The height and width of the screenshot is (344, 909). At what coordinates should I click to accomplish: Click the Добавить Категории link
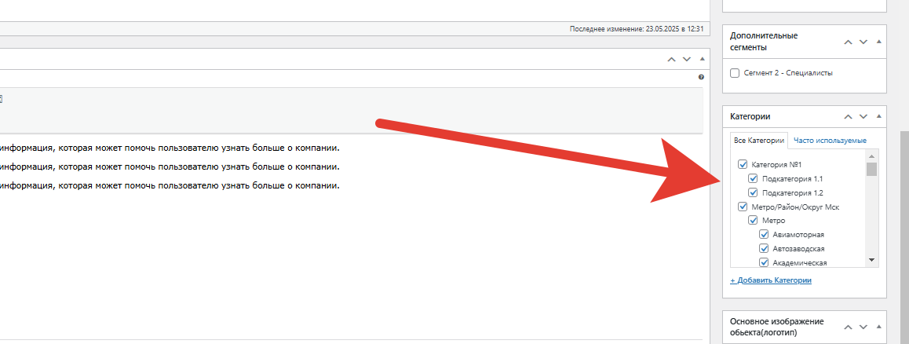(x=771, y=280)
